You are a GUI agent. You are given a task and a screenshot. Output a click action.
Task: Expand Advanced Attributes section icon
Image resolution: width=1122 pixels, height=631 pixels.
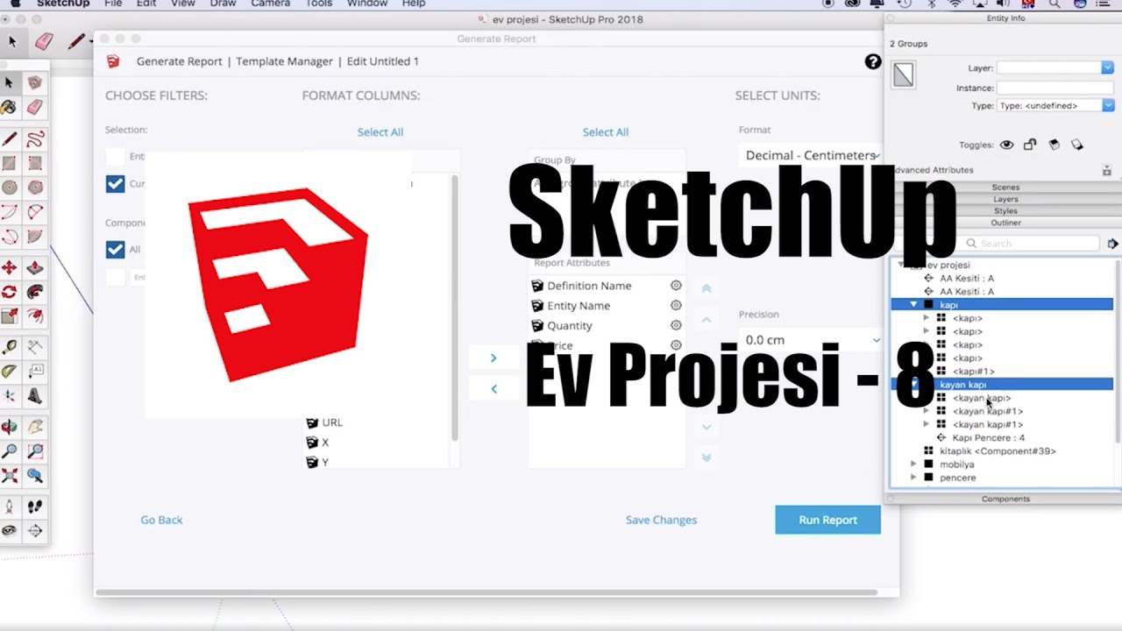click(x=1108, y=170)
